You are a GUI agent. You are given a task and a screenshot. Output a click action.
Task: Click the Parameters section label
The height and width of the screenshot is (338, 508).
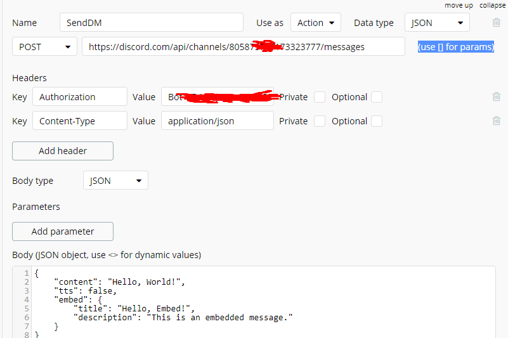tap(36, 207)
